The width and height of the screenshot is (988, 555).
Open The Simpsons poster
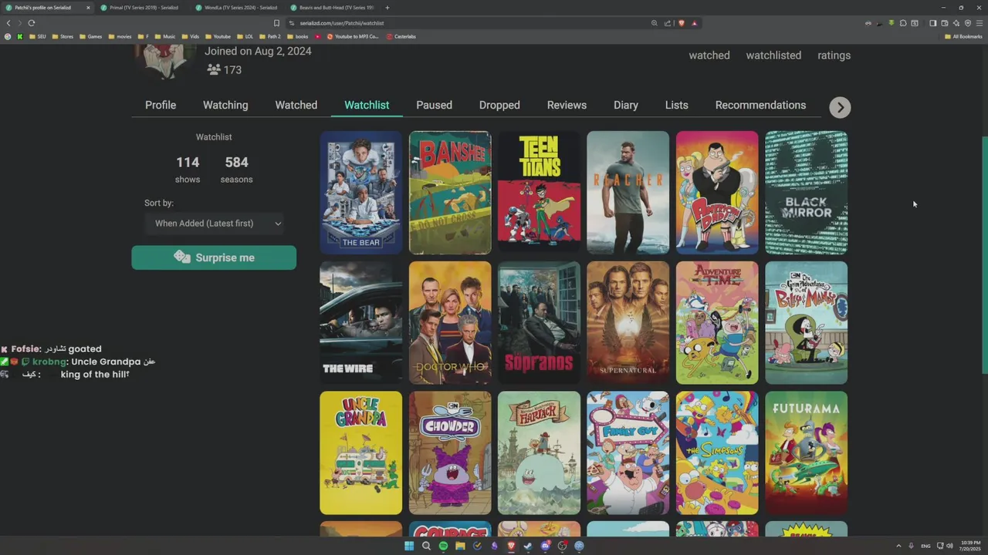[x=717, y=452]
